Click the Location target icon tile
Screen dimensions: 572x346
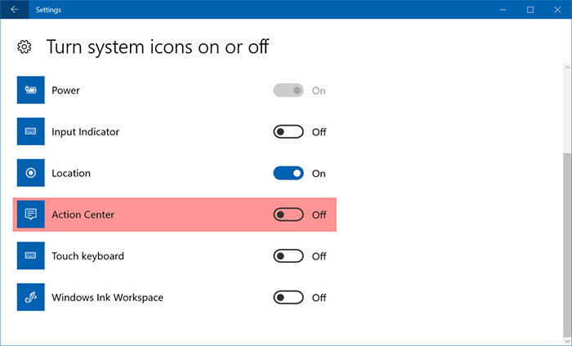[31, 173]
